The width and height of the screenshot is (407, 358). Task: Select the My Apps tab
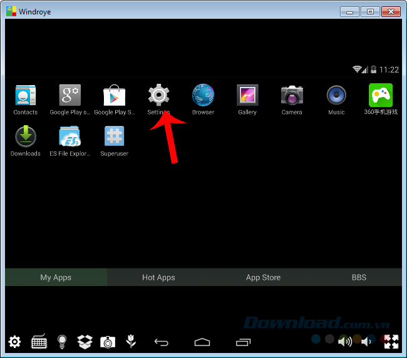[56, 277]
